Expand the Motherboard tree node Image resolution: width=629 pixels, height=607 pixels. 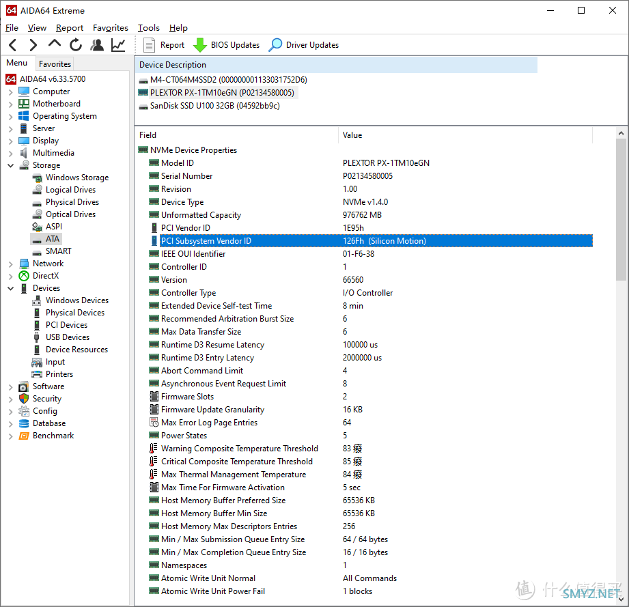click(x=10, y=104)
